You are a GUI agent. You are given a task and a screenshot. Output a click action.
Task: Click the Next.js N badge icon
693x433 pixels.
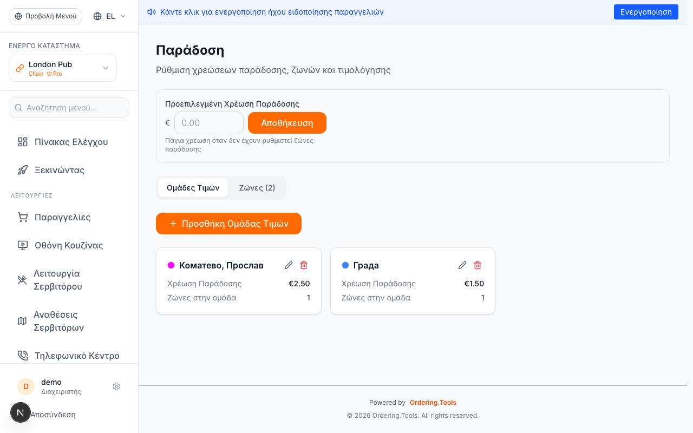(x=21, y=412)
